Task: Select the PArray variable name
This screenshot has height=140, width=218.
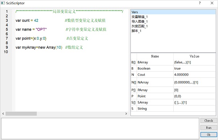Action: [x=142, y=90]
